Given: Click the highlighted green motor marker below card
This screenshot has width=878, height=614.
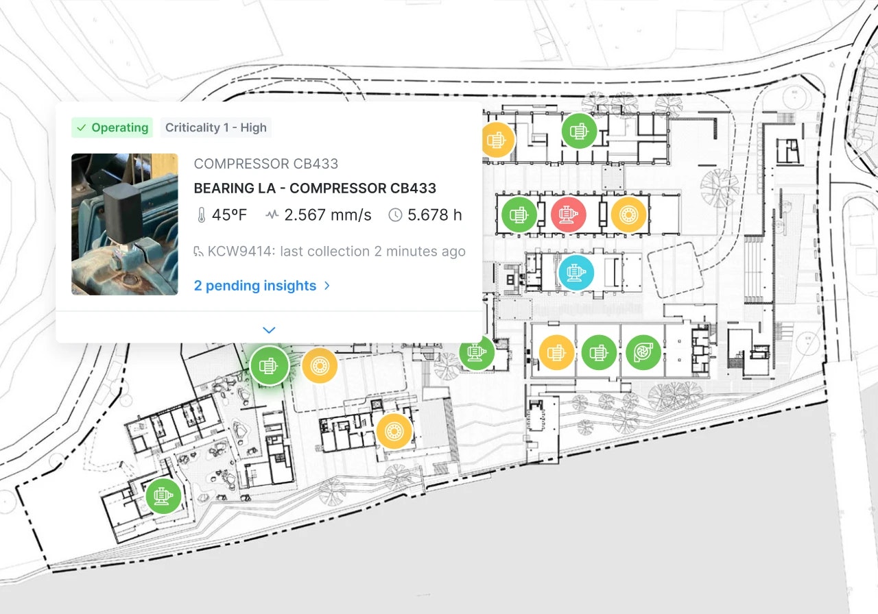Looking at the screenshot, I should pos(268,365).
